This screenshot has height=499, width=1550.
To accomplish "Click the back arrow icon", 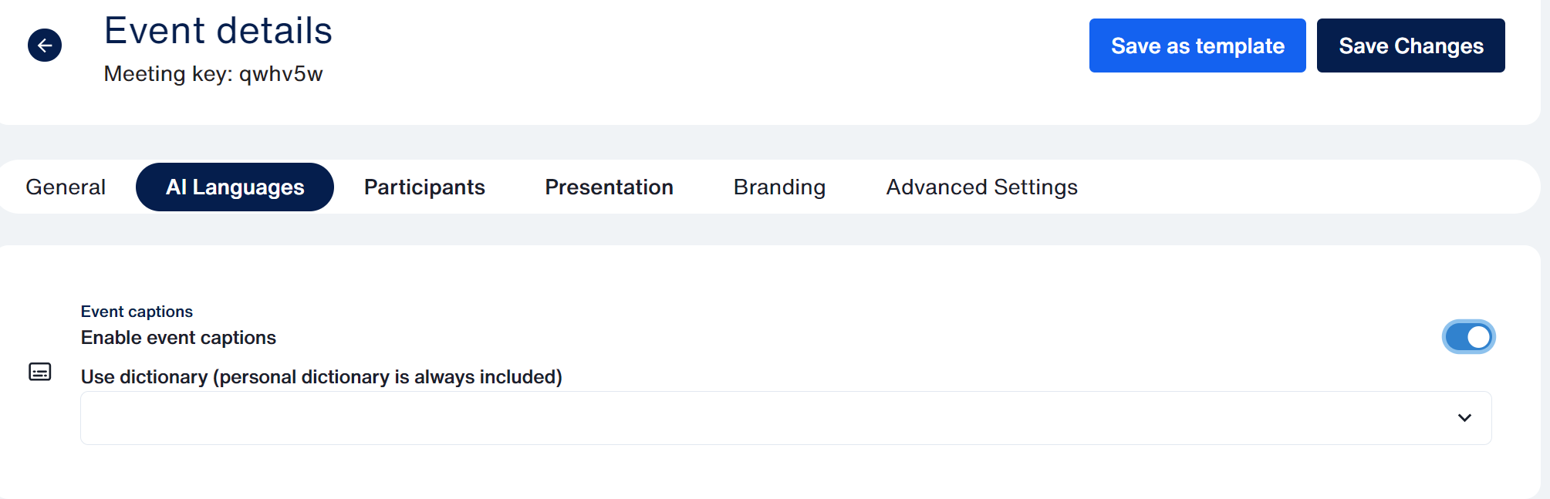I will (x=45, y=46).
